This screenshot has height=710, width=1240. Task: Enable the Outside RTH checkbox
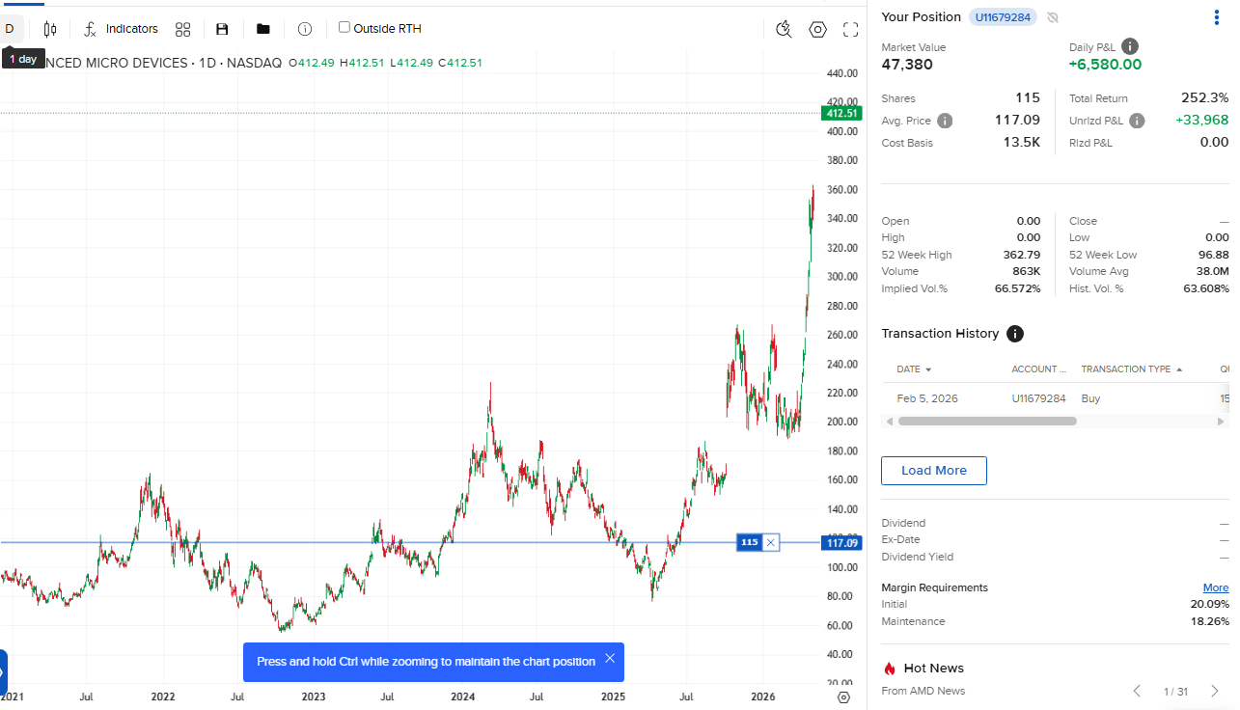(x=344, y=28)
